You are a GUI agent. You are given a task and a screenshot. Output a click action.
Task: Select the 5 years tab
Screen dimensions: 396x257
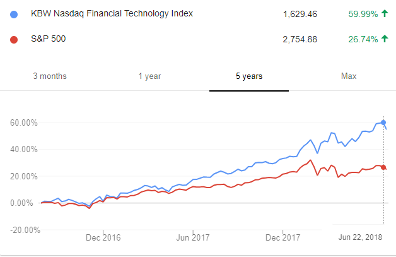[x=249, y=76]
